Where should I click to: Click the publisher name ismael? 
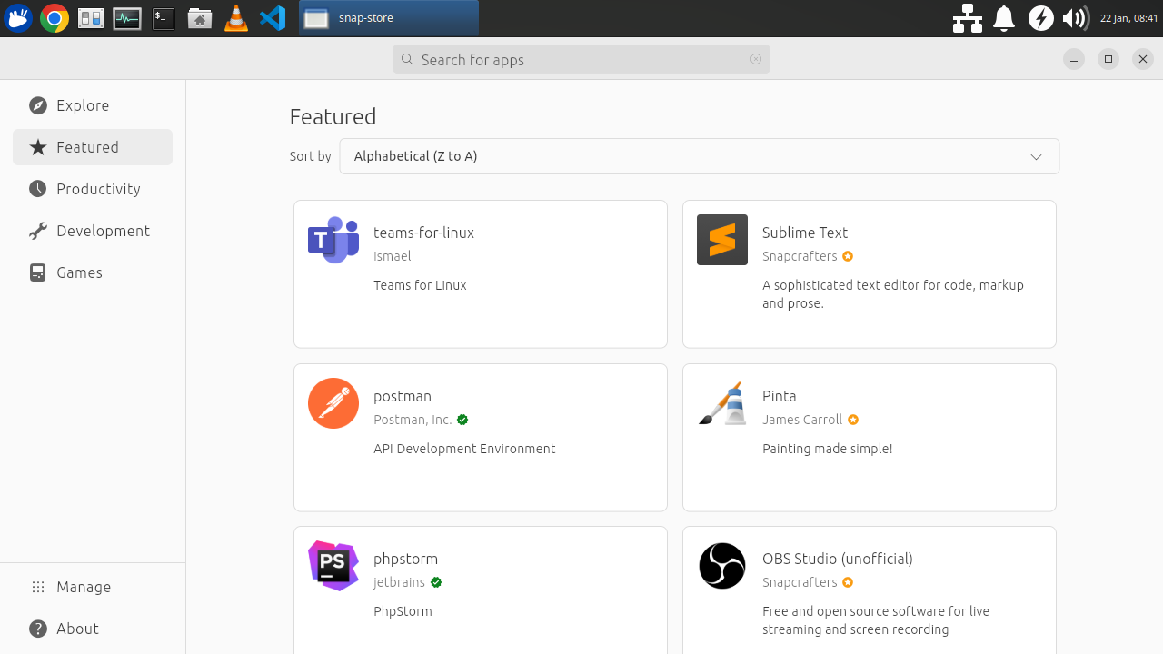393,256
